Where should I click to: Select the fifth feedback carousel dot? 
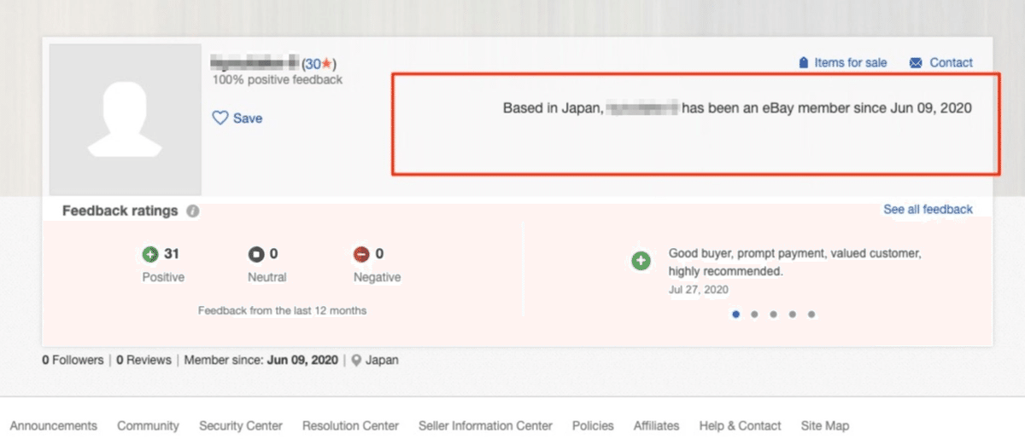pos(811,314)
